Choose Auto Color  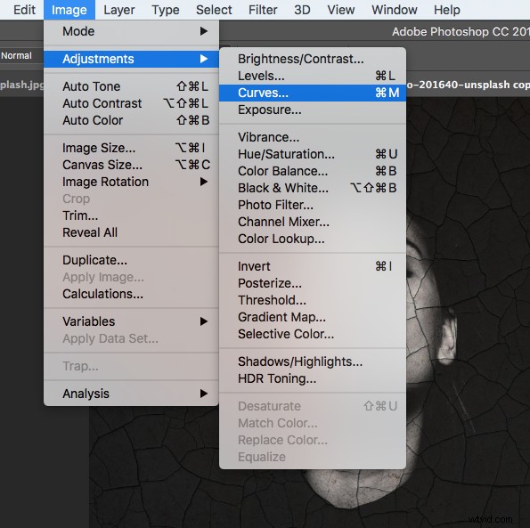point(131,120)
